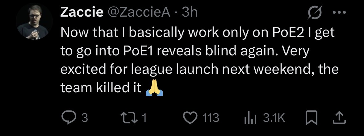Open the three-dot more options menu
The width and height of the screenshot is (364, 136).
click(x=339, y=12)
